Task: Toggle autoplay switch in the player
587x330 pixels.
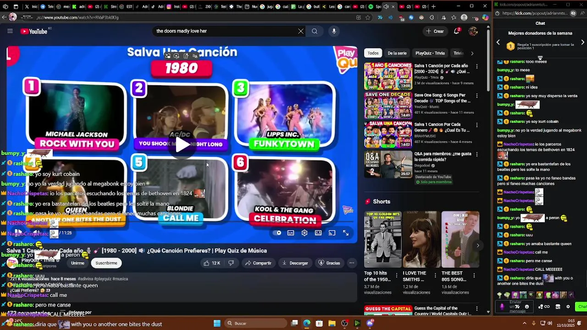Action: pos(277,233)
